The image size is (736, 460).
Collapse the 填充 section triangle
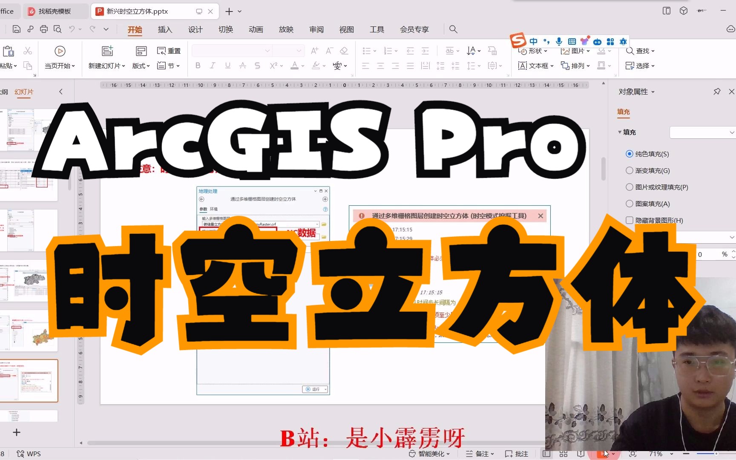point(620,132)
